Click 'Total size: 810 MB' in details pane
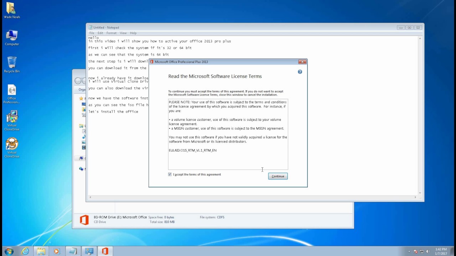456x256 pixels. click(x=162, y=222)
